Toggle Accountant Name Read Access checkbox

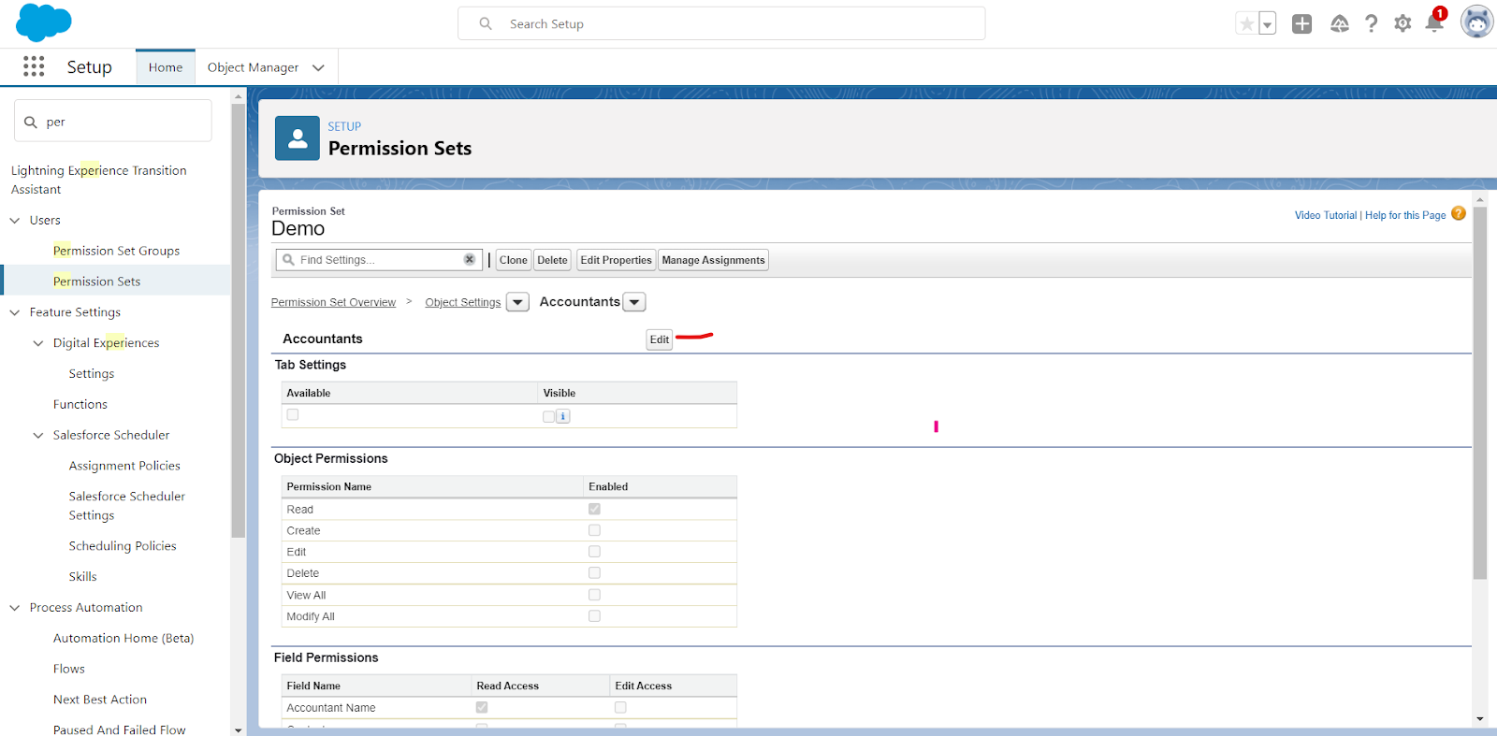(482, 707)
